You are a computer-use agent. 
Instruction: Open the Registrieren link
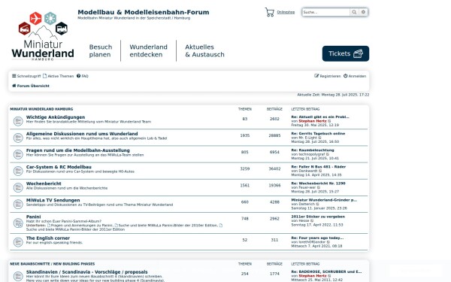[x=327, y=76]
